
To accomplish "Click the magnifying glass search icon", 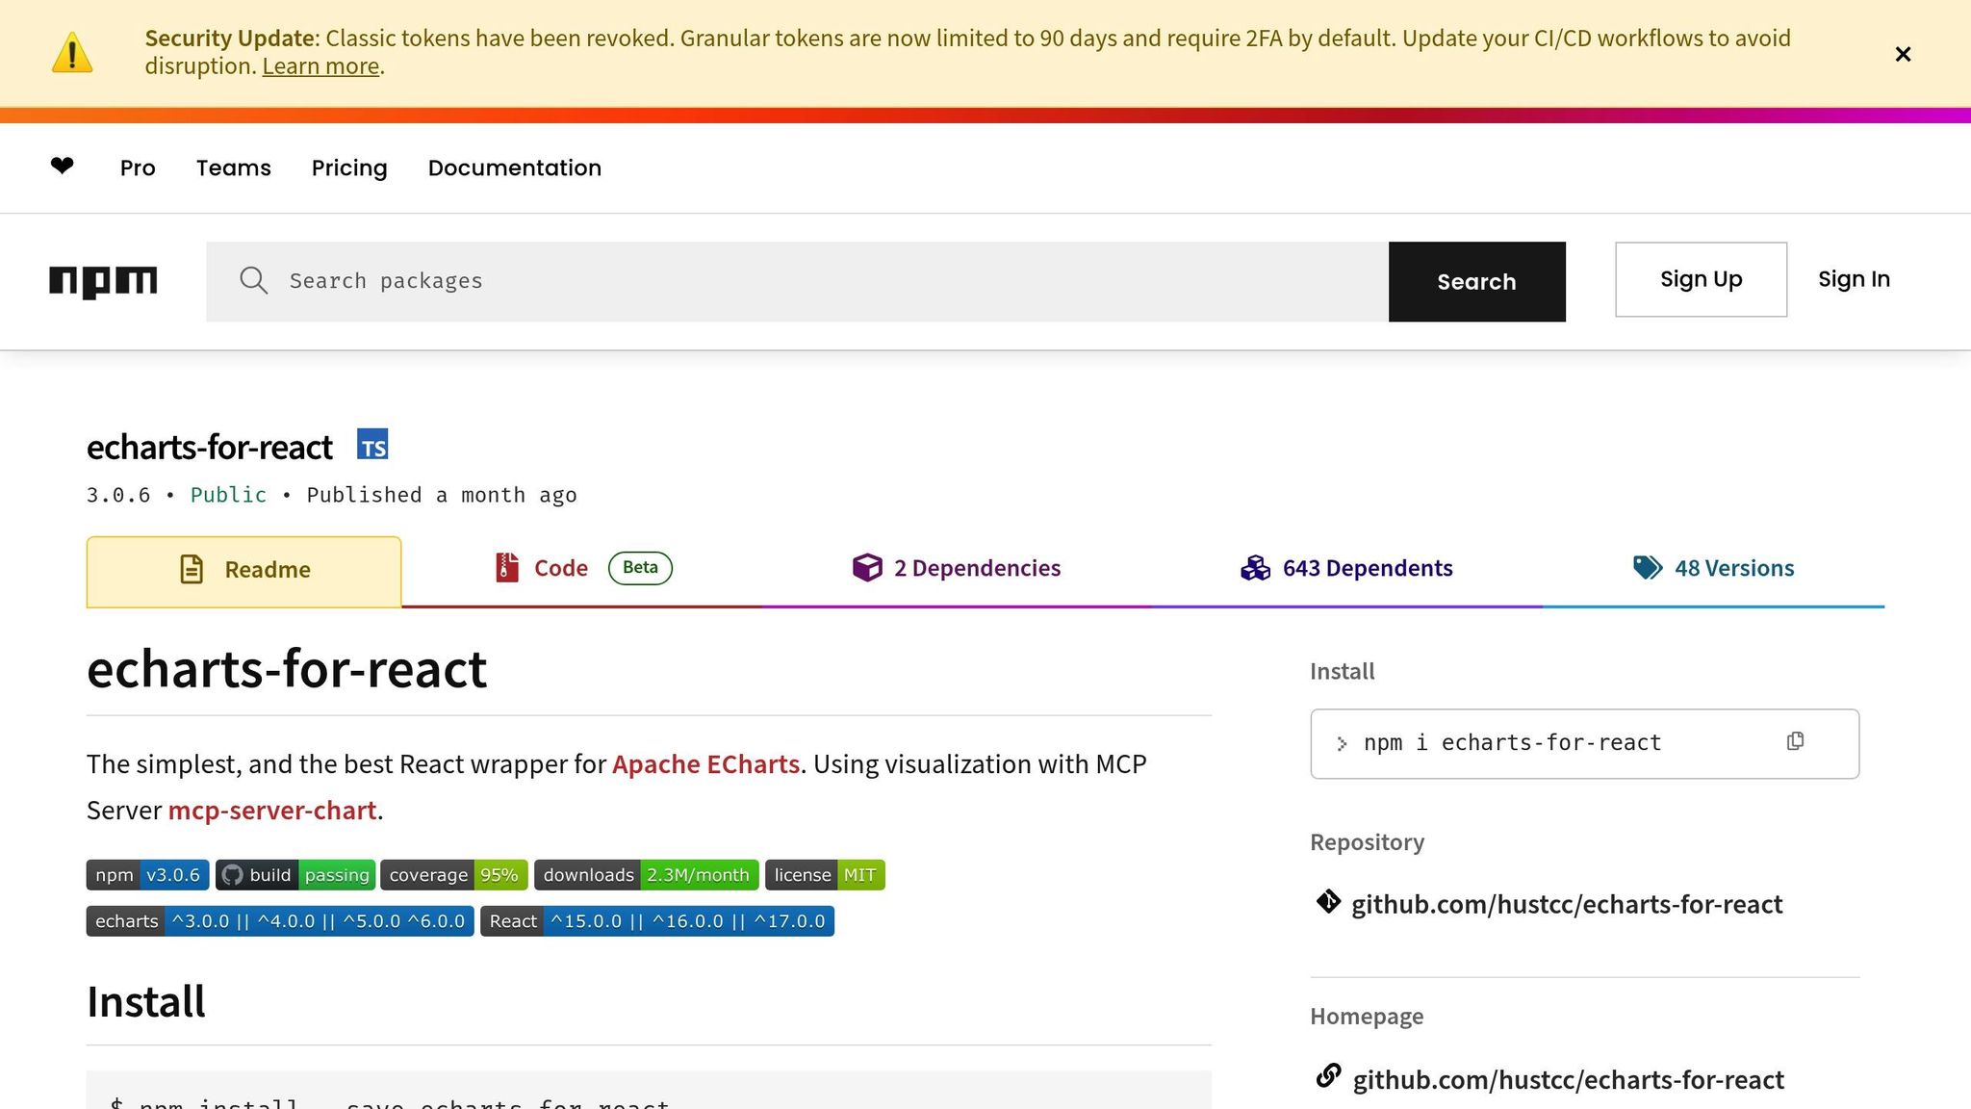I will coord(253,281).
